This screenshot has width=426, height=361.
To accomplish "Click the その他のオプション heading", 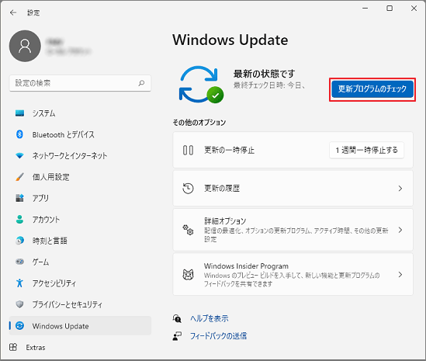I will point(199,123).
